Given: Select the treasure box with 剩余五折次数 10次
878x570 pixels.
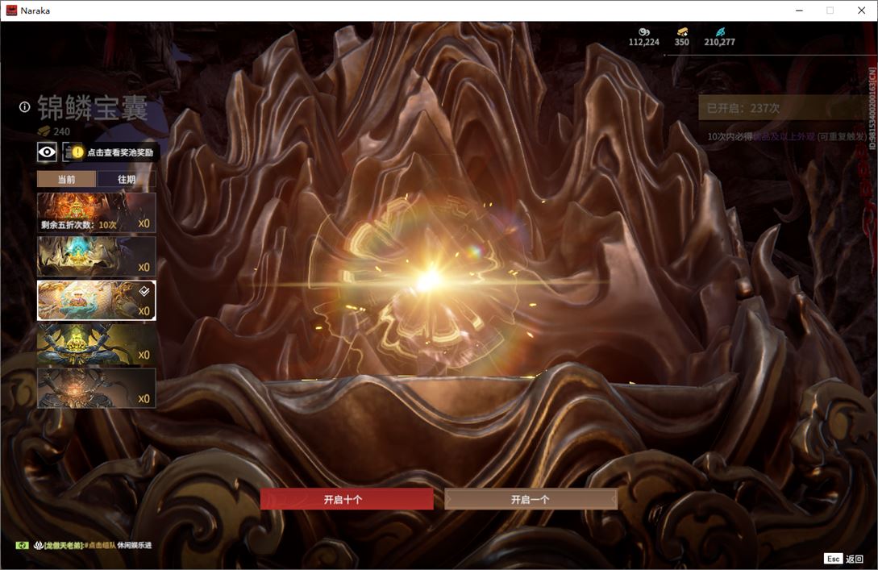Looking at the screenshot, I should [x=96, y=212].
